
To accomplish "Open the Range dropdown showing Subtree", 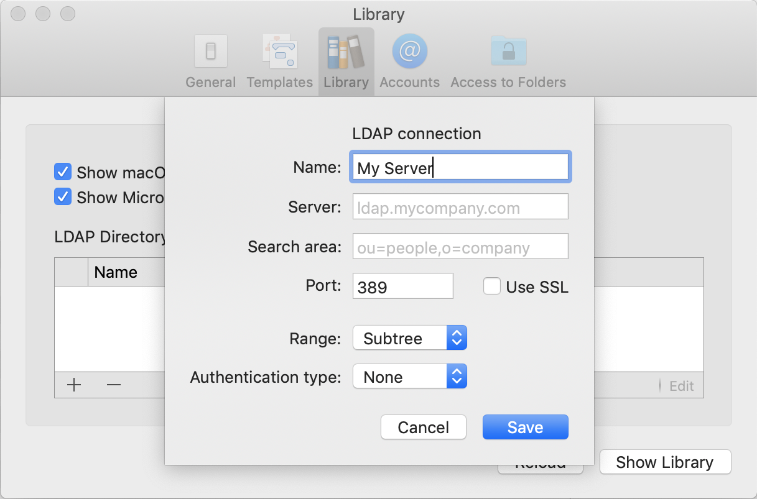I will pos(401,337).
